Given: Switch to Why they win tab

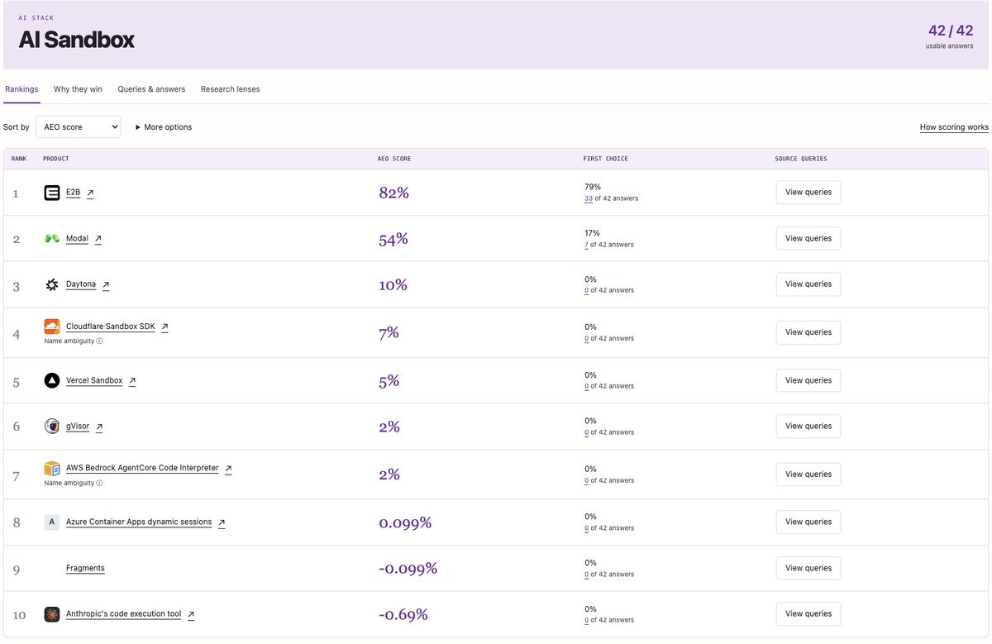Looking at the screenshot, I should point(78,89).
